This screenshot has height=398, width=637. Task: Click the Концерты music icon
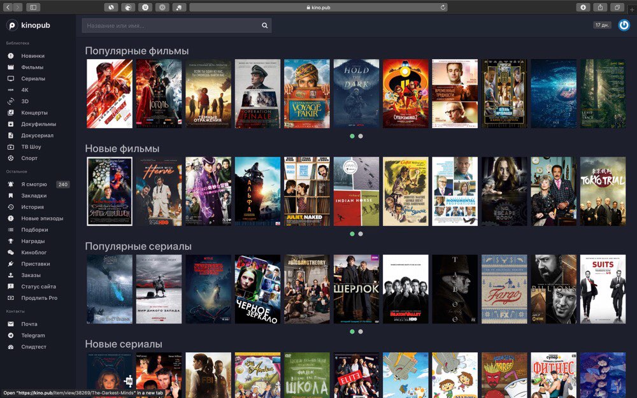[x=11, y=113]
